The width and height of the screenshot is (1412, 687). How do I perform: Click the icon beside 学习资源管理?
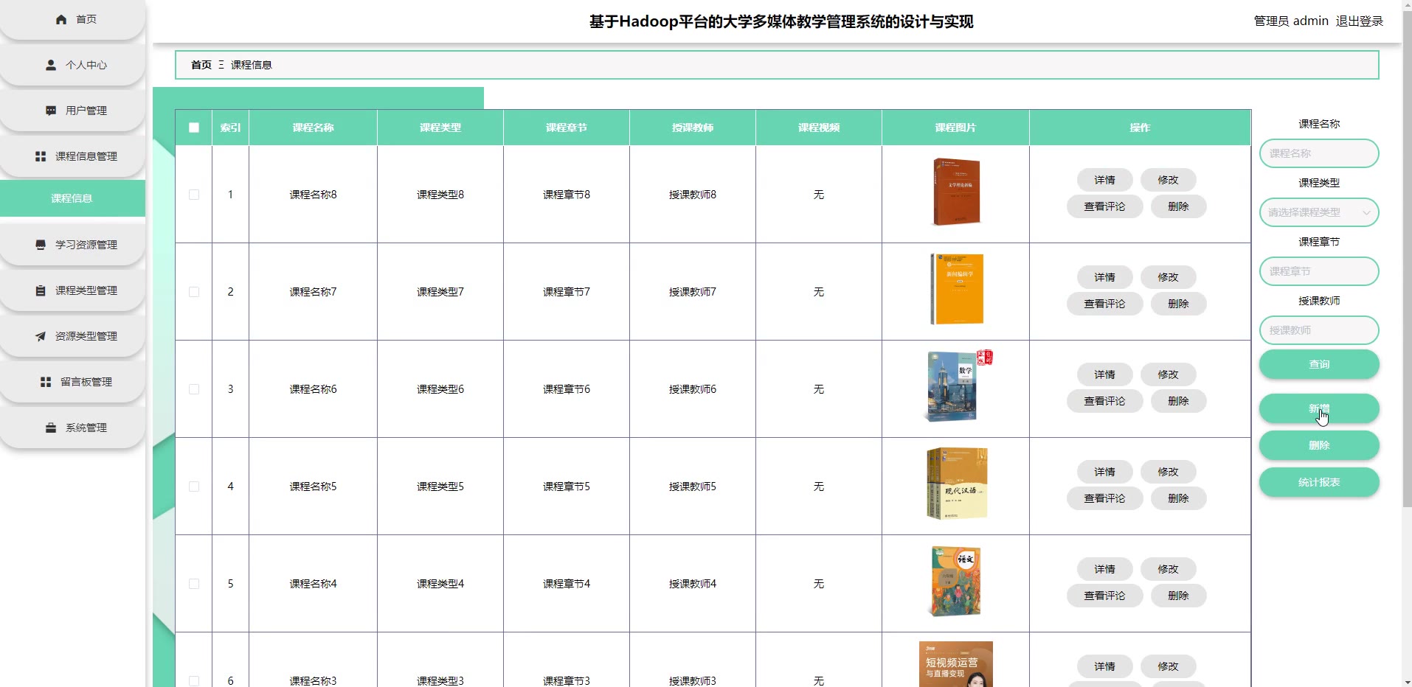click(x=41, y=245)
